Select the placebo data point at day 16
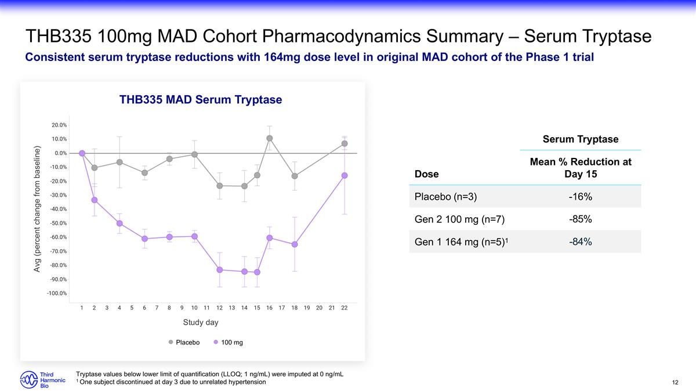The width and height of the screenshot is (696, 392). pos(270,138)
